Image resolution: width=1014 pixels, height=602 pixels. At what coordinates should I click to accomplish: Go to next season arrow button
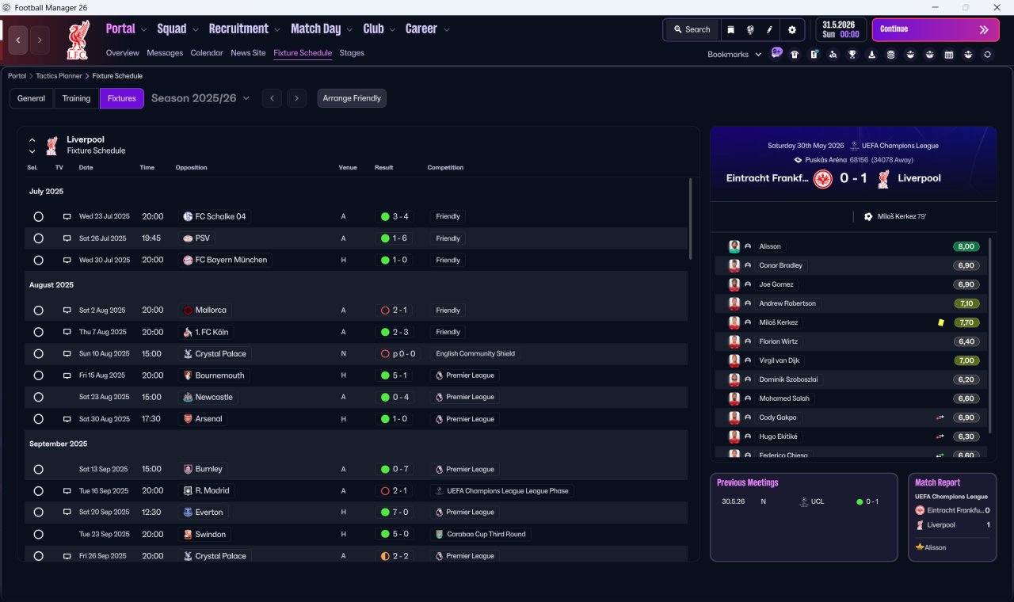(296, 98)
